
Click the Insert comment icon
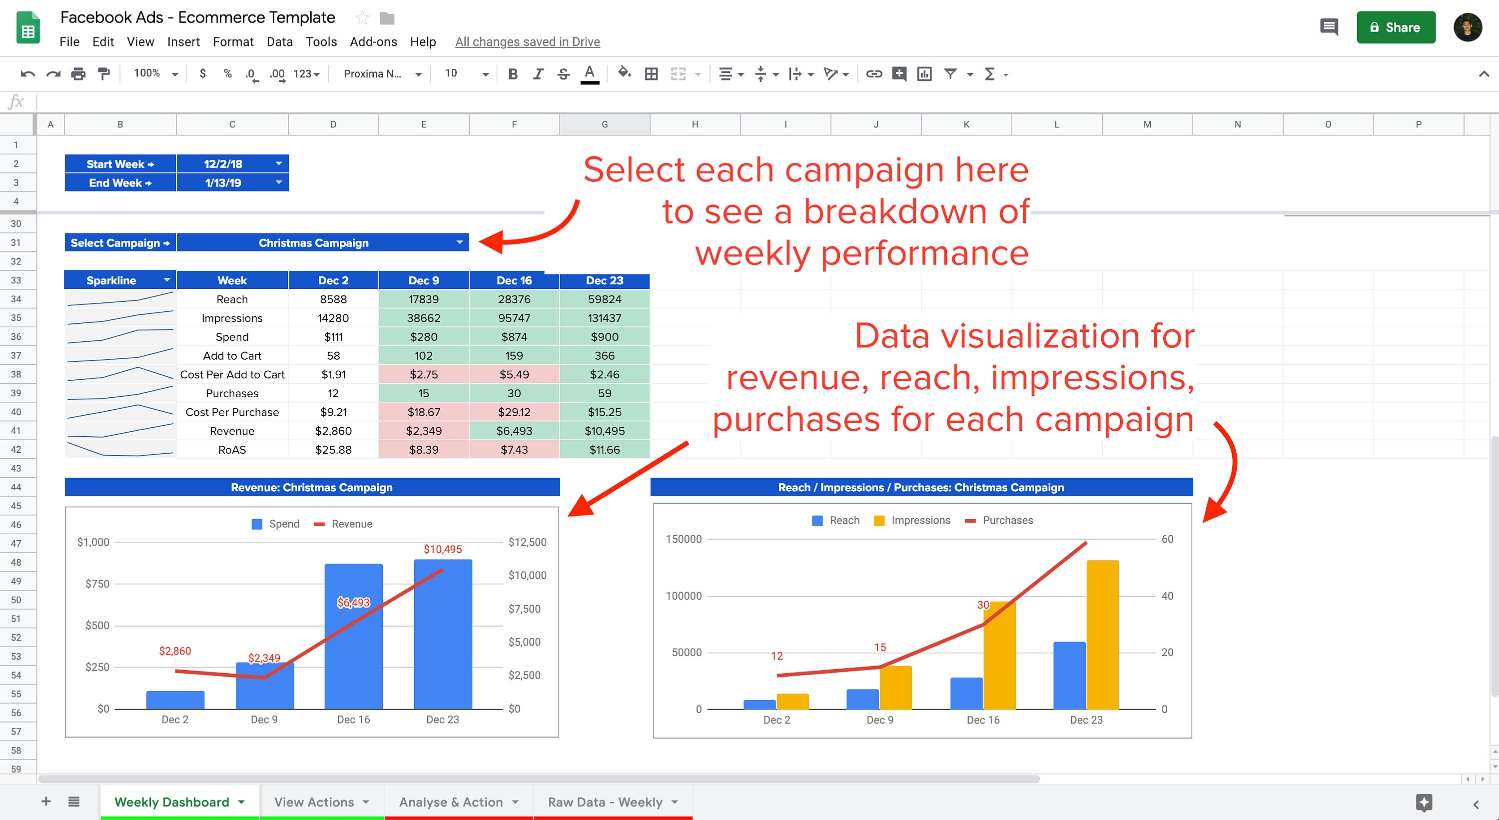(x=899, y=74)
